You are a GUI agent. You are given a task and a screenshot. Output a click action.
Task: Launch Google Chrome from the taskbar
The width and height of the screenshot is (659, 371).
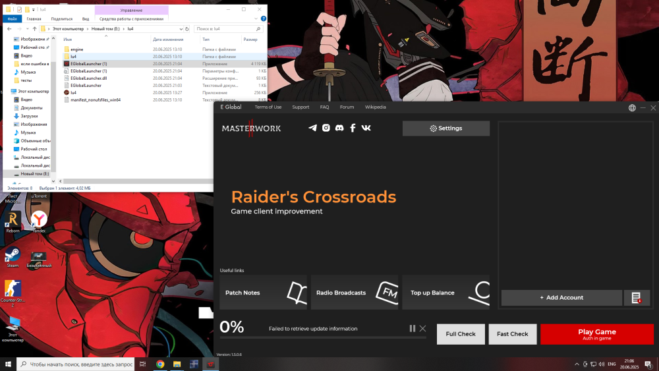click(160, 364)
